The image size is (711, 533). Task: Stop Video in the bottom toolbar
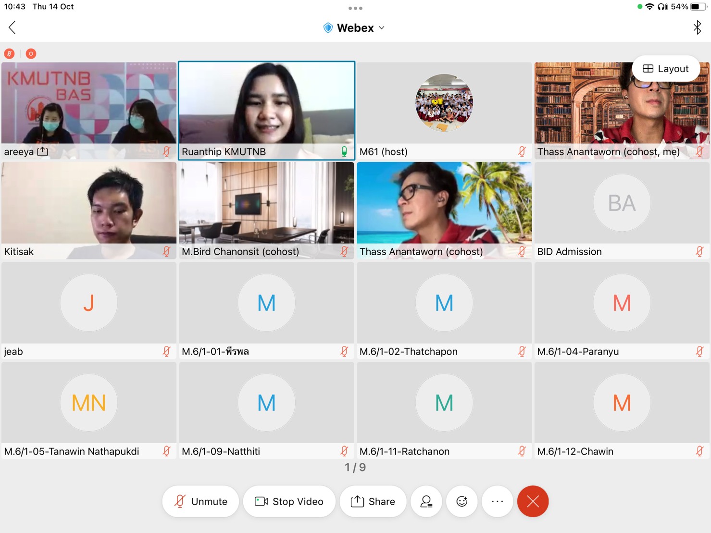tap(289, 501)
